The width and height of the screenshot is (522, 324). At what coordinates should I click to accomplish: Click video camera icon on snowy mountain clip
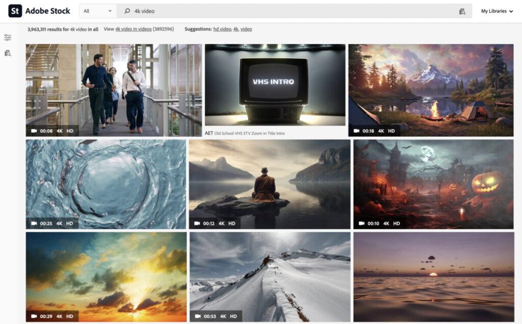198,316
